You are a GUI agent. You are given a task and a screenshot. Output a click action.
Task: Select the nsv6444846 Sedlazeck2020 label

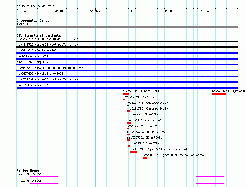[38, 50]
